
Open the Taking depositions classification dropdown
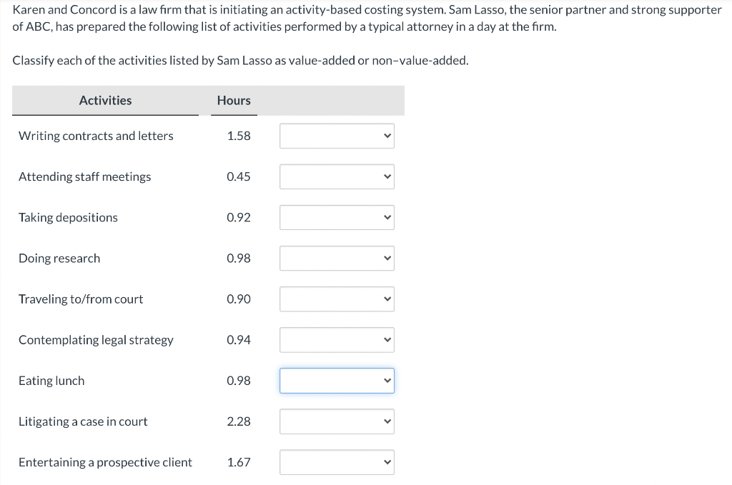click(x=337, y=217)
